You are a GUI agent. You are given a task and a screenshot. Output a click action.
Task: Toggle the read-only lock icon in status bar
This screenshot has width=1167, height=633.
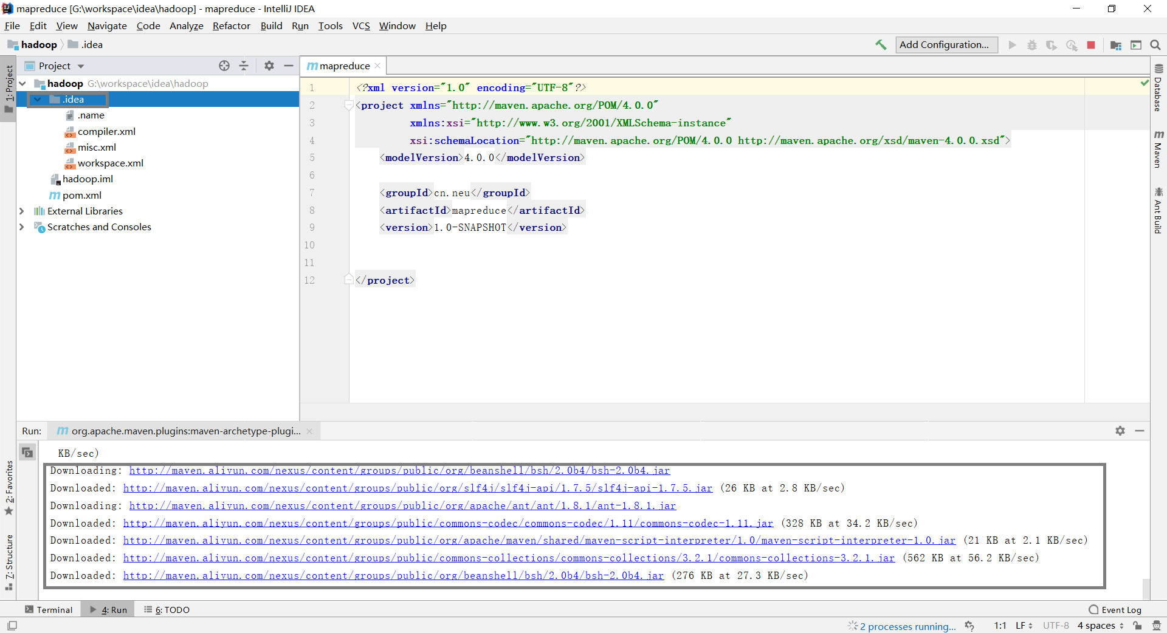(1138, 626)
